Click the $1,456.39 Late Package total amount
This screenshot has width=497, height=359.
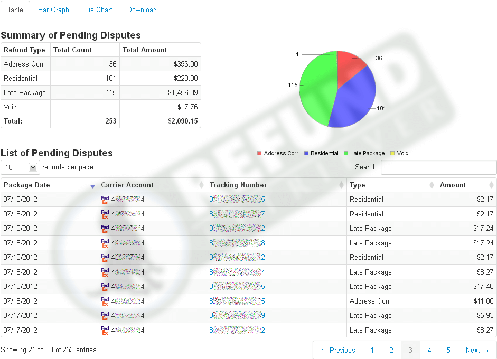(x=183, y=92)
